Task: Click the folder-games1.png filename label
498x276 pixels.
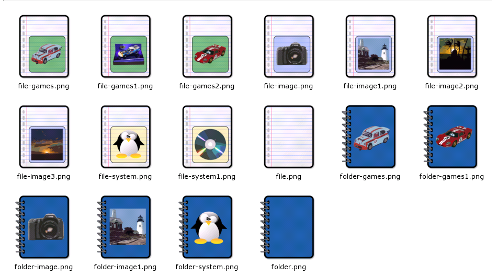Action: coord(451,177)
